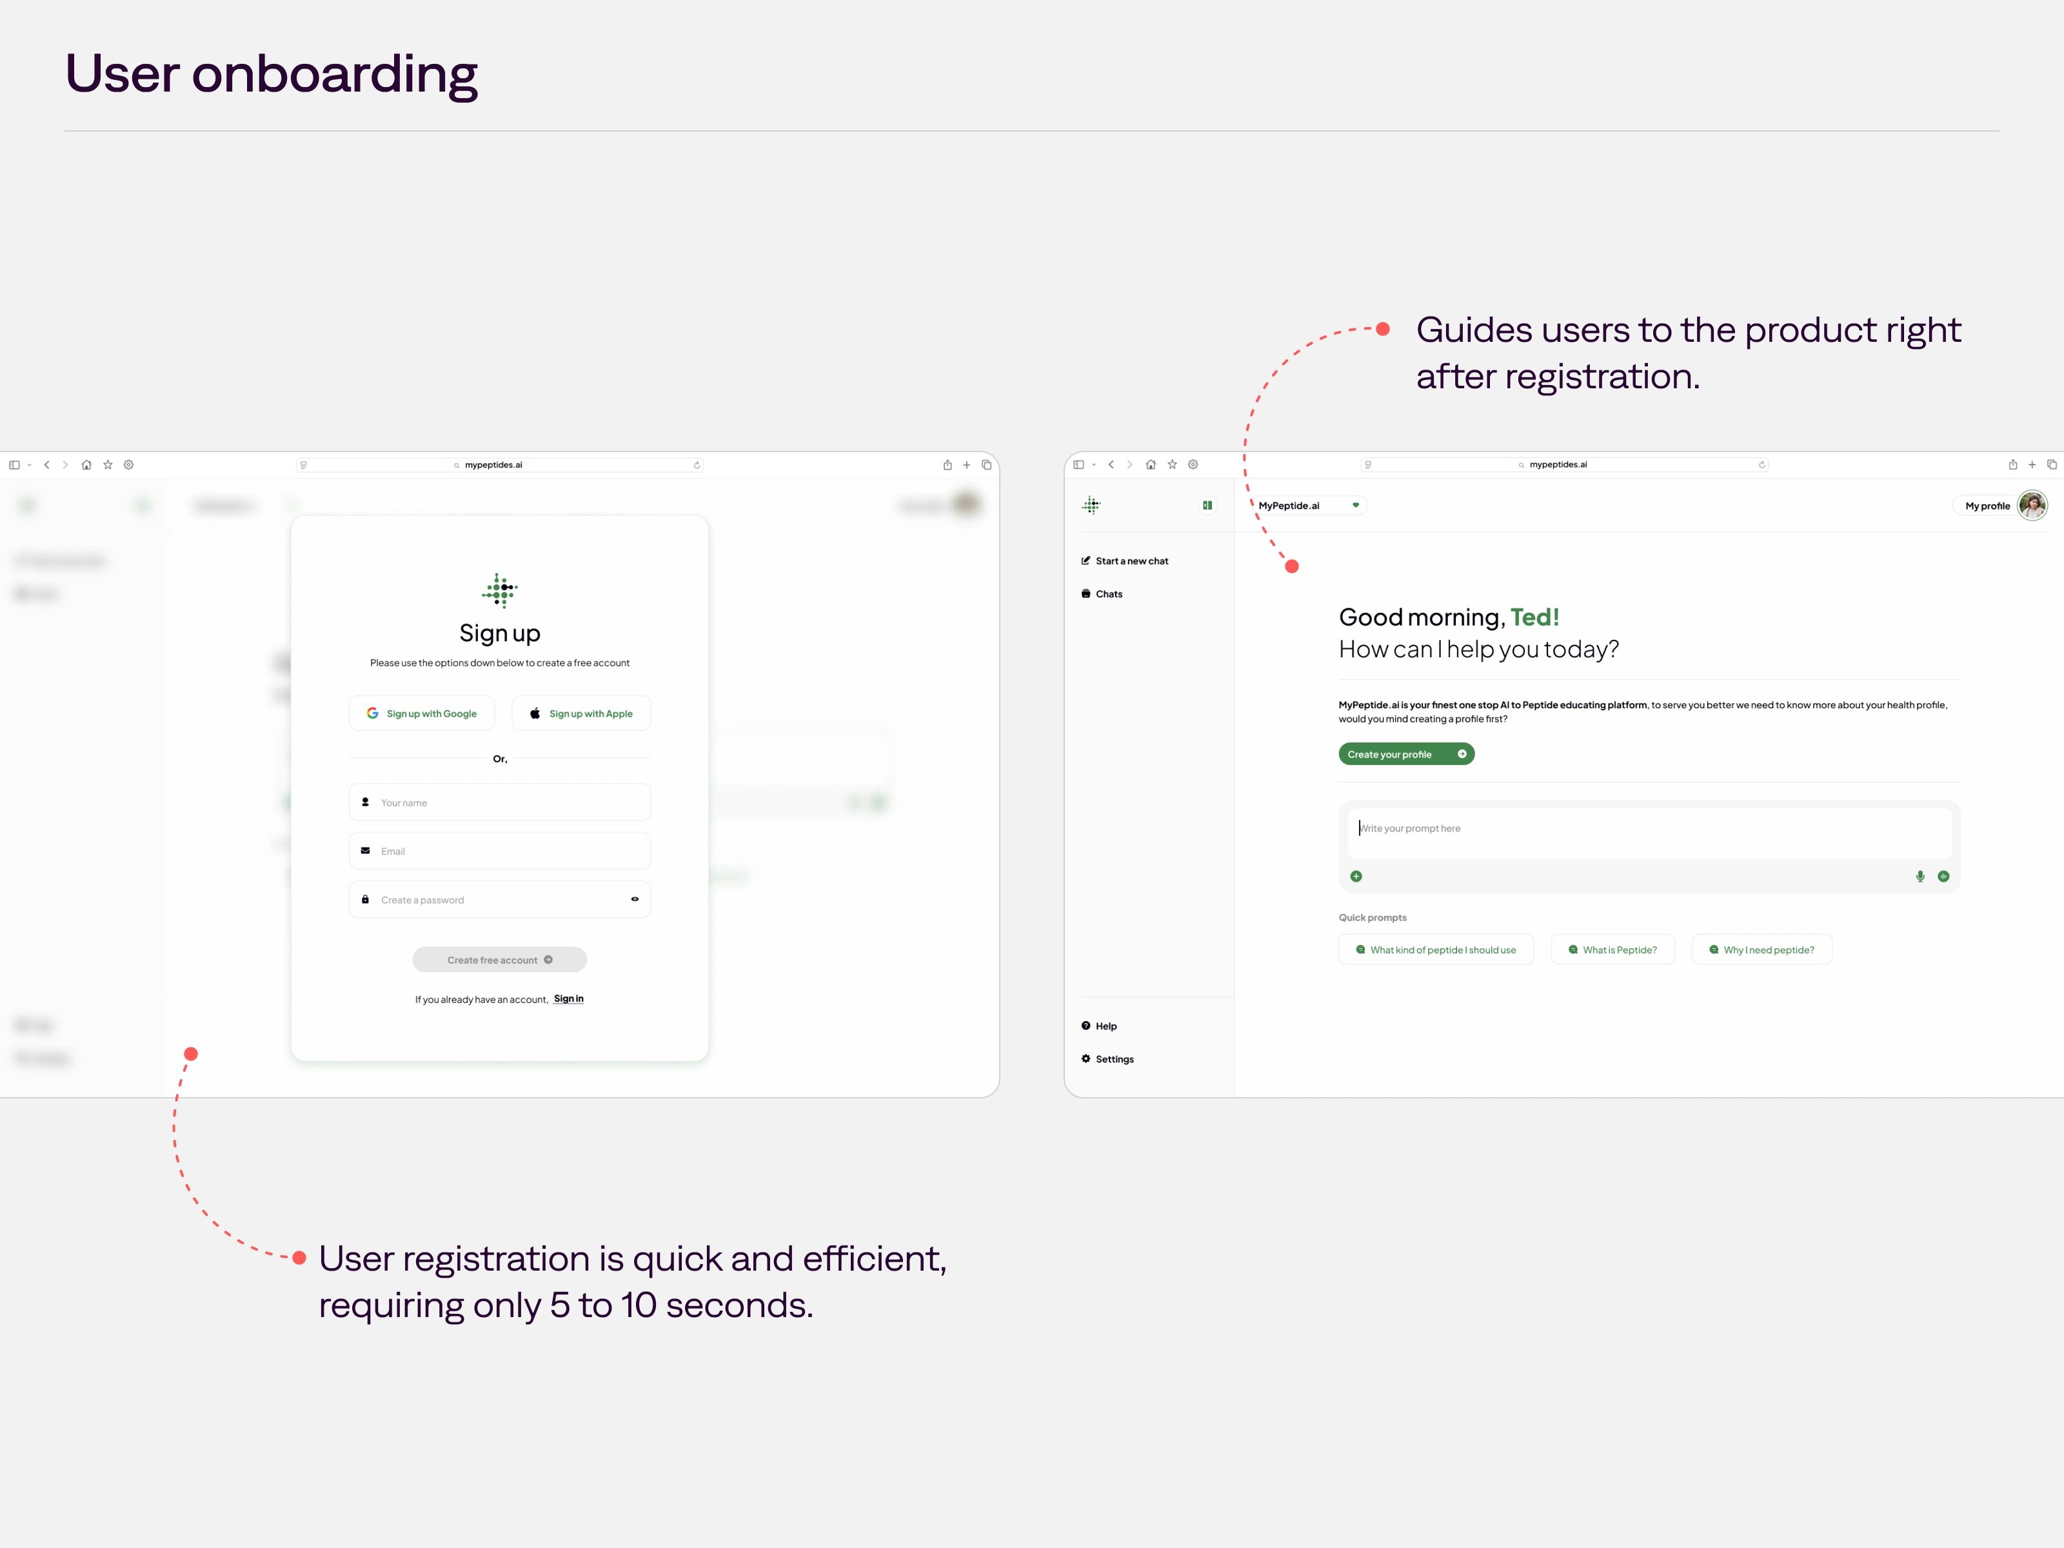
Task: Click green plus attachment icon
Action: point(1356,876)
